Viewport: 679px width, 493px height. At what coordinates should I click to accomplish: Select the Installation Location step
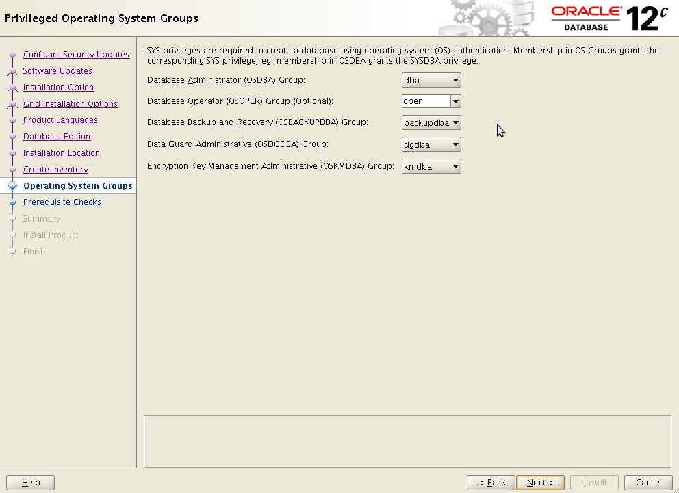click(62, 152)
